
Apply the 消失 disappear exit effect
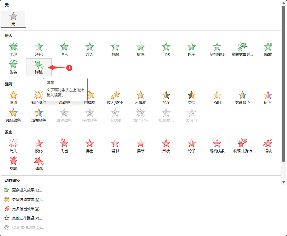point(13,146)
